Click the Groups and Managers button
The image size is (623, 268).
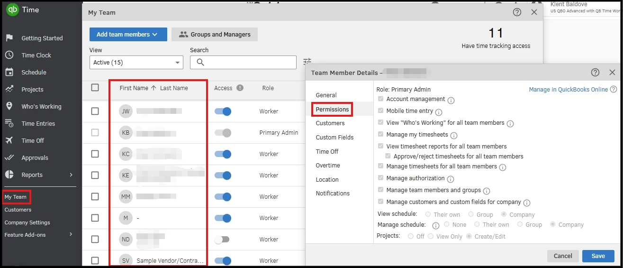(215, 34)
